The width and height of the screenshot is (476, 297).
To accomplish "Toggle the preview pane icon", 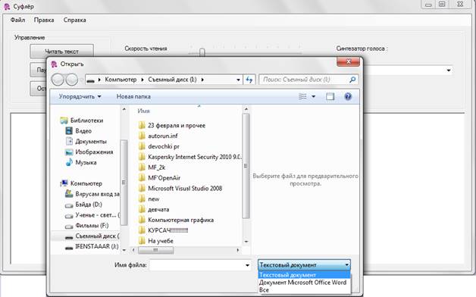I will coord(330,96).
